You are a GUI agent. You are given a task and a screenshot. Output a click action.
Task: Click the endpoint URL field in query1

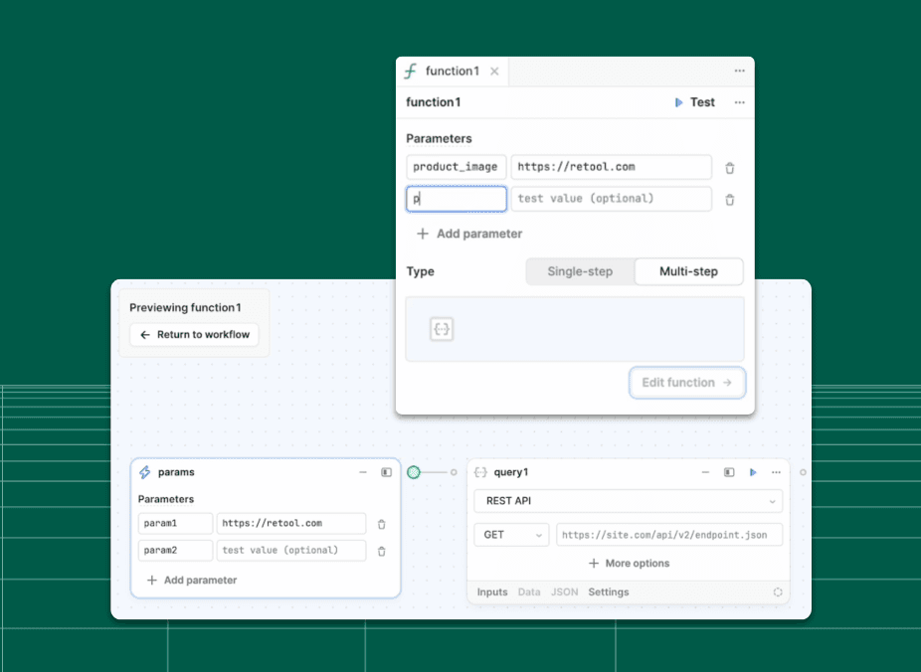coord(669,535)
